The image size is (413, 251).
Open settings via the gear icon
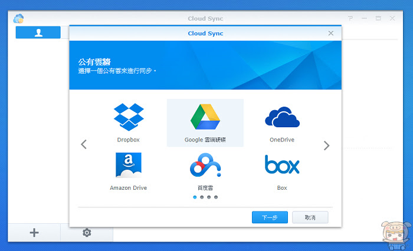[x=87, y=233]
